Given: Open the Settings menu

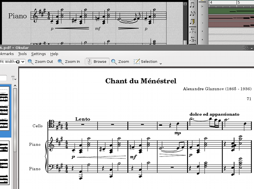Looking at the screenshot, I should point(39,54).
